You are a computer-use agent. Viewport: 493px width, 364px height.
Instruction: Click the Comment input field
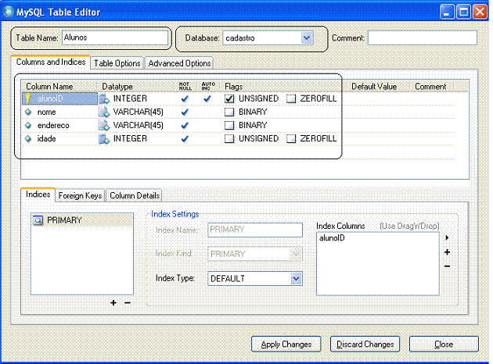click(423, 37)
